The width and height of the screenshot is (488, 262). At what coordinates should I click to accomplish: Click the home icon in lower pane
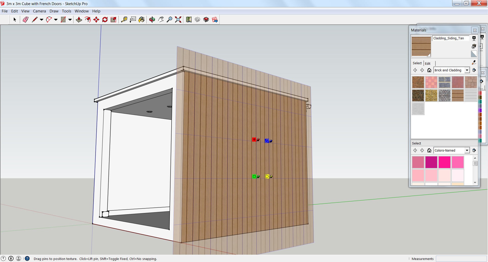pyautogui.click(x=429, y=150)
